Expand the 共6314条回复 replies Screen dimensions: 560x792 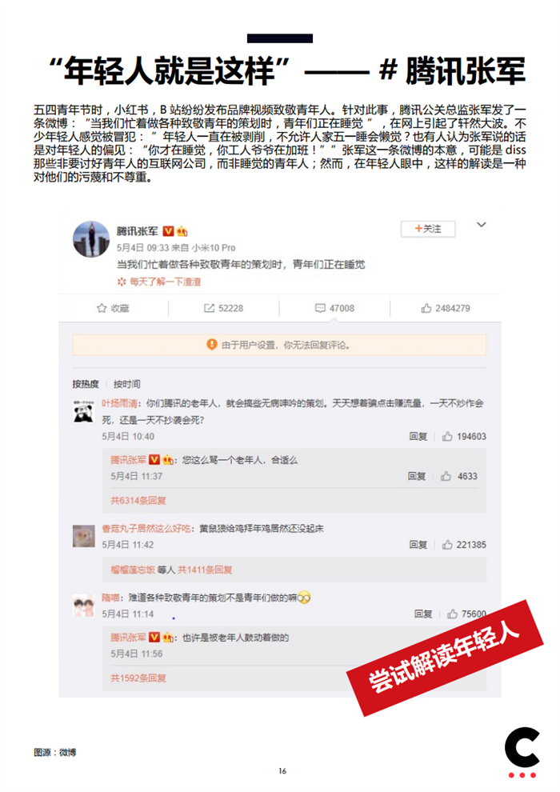pyautogui.click(x=138, y=501)
